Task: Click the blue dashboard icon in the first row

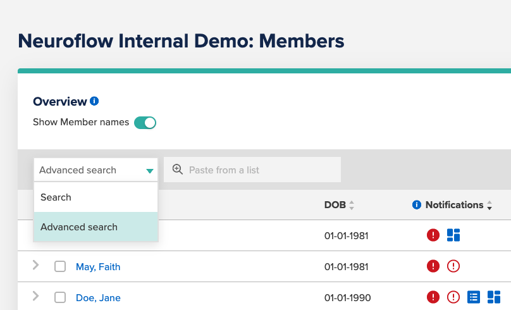Action: pos(453,235)
